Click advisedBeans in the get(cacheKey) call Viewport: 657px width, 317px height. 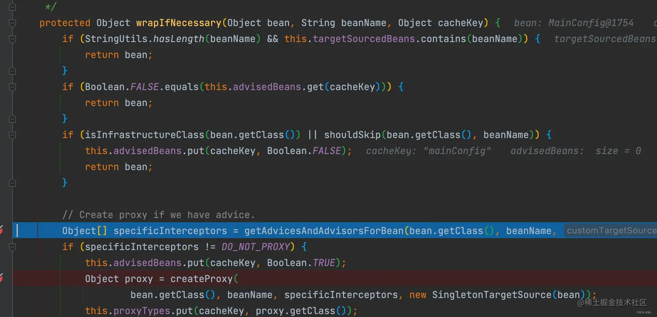(x=267, y=87)
